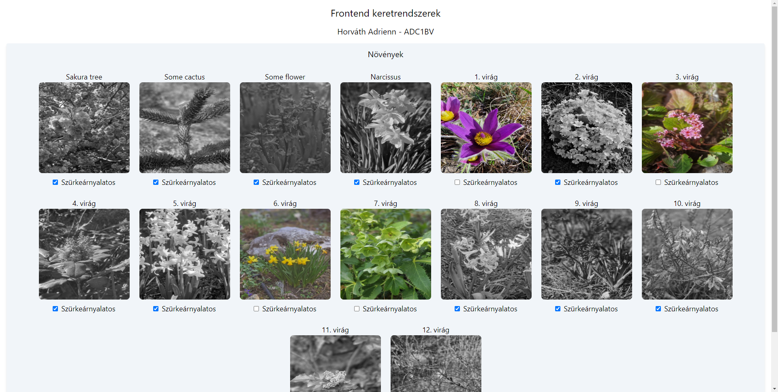This screenshot has width=778, height=392.
Task: Open the Some flower image
Action: (285, 128)
